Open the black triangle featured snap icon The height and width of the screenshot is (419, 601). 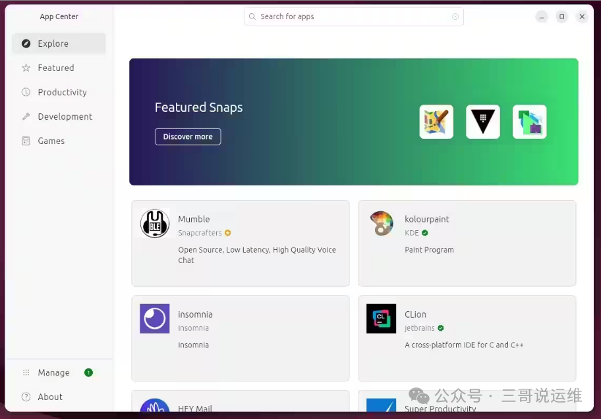[483, 122]
